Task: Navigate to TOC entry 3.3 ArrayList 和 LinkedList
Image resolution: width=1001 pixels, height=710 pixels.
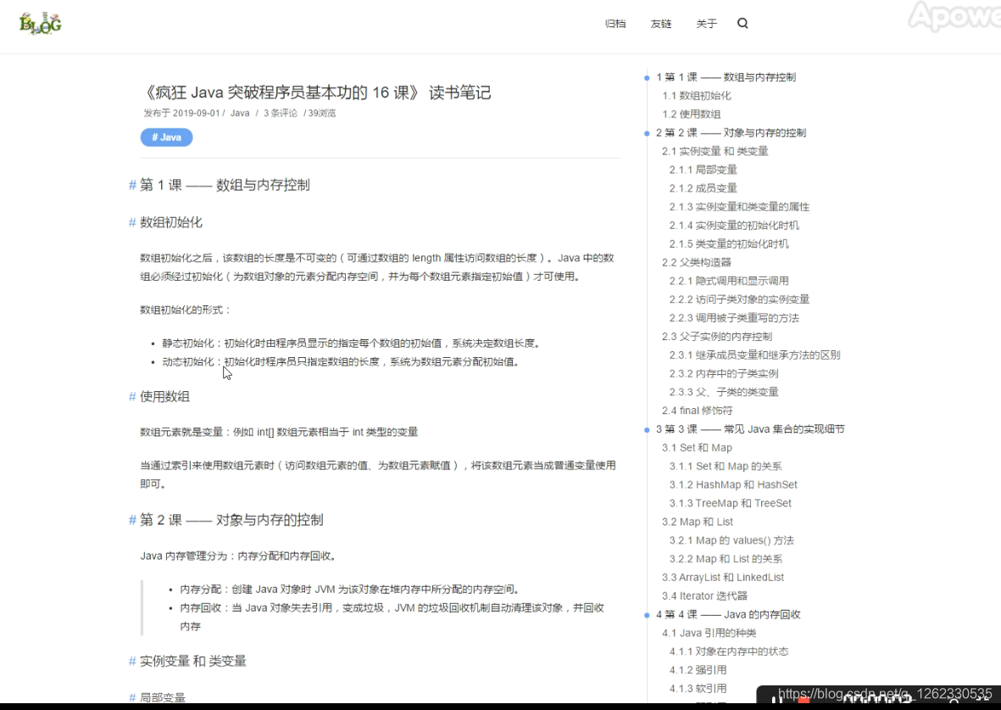Action: click(x=723, y=578)
